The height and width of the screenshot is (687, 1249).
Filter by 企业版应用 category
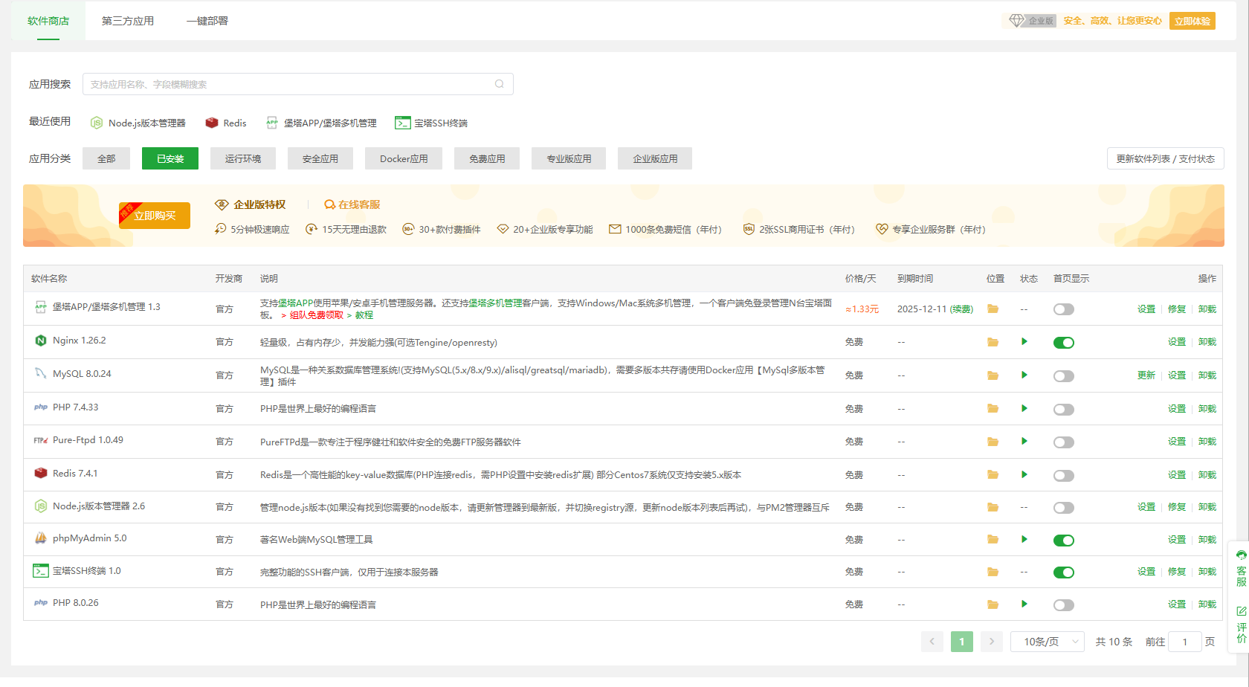click(655, 158)
